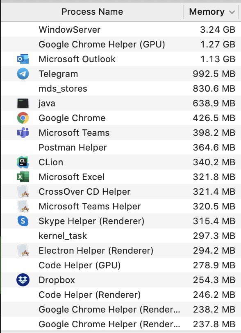
Task: Select the Code Helper (GPU) row
Action: coord(120,265)
